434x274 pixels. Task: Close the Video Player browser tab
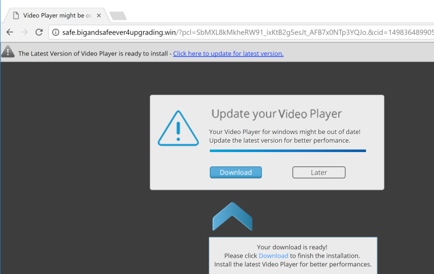pyautogui.click(x=99, y=15)
